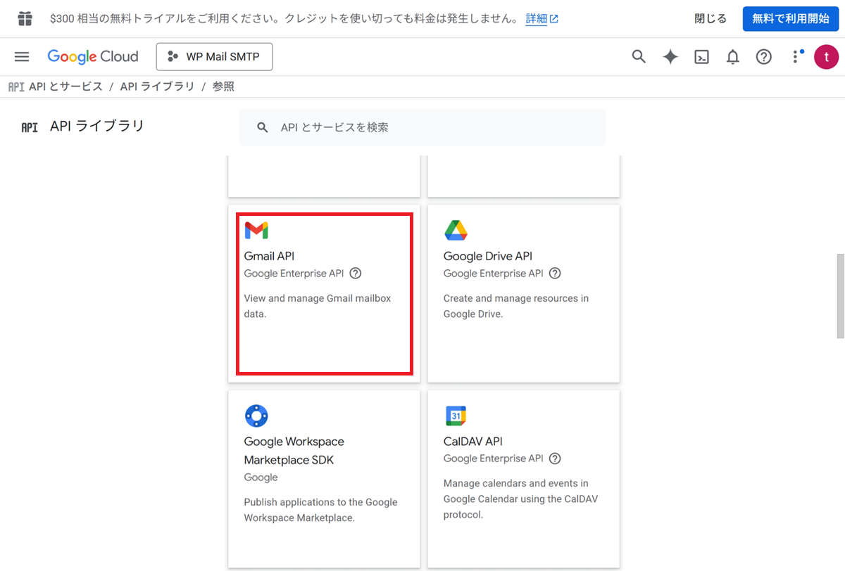Go to APIとサービス breadcrumb

[65, 86]
